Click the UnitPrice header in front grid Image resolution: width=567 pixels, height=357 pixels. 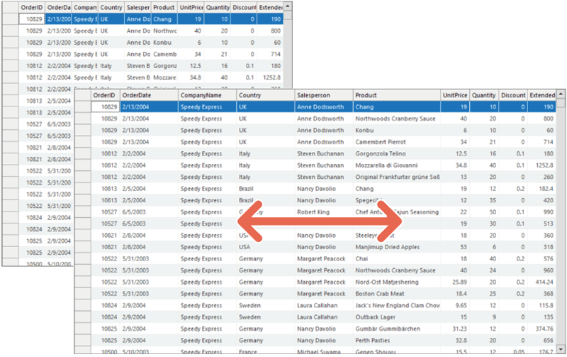[x=455, y=95]
